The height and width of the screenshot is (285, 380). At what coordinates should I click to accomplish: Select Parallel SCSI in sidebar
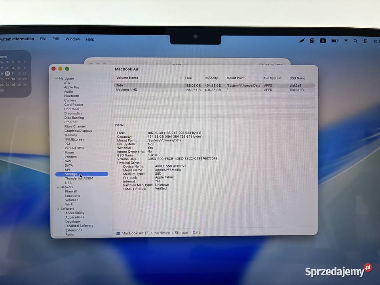pyautogui.click(x=74, y=148)
